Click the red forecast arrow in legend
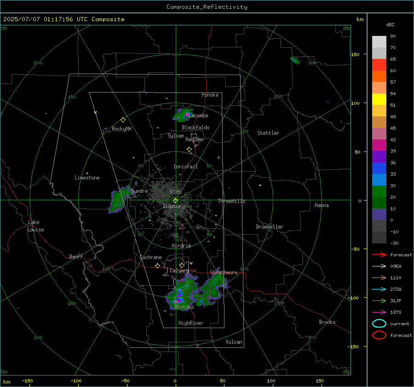Screen dimensions: 414x387 379,254
